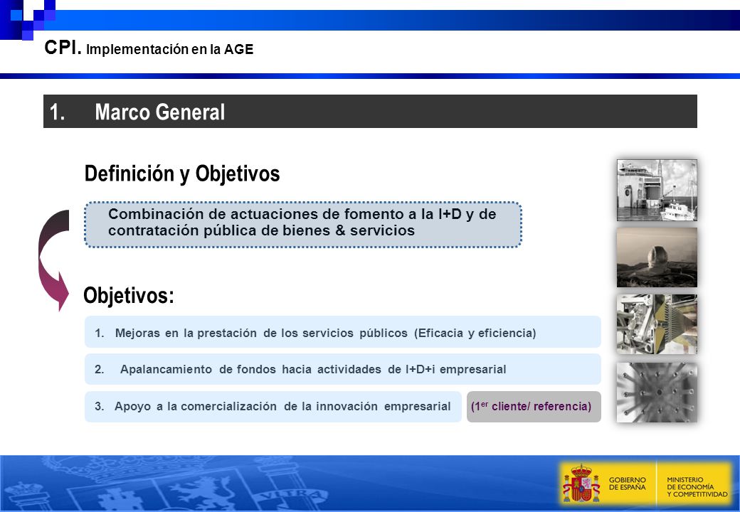Click the mechanical machinery photo thumbnail
740x512 pixels.
[657, 324]
